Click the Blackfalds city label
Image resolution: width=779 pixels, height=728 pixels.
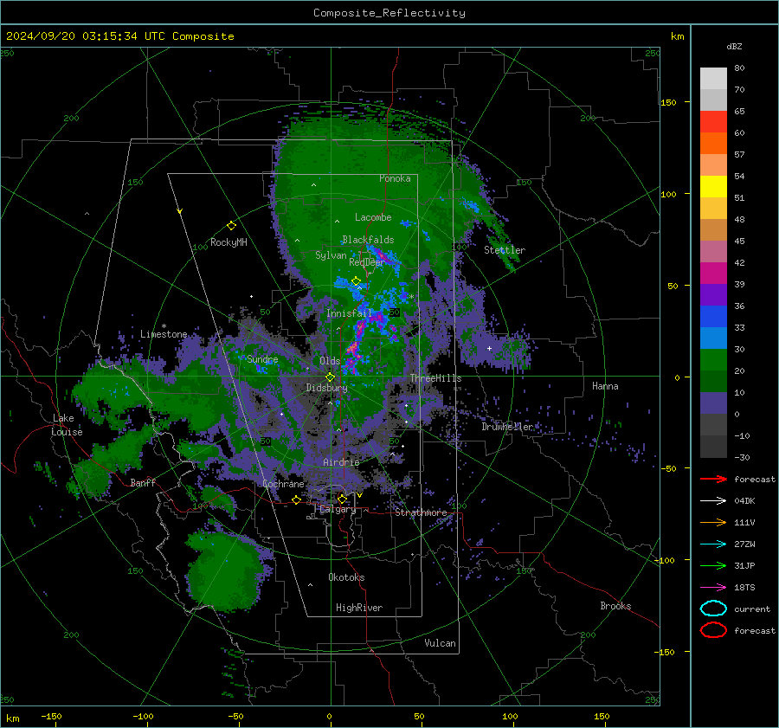tap(368, 240)
